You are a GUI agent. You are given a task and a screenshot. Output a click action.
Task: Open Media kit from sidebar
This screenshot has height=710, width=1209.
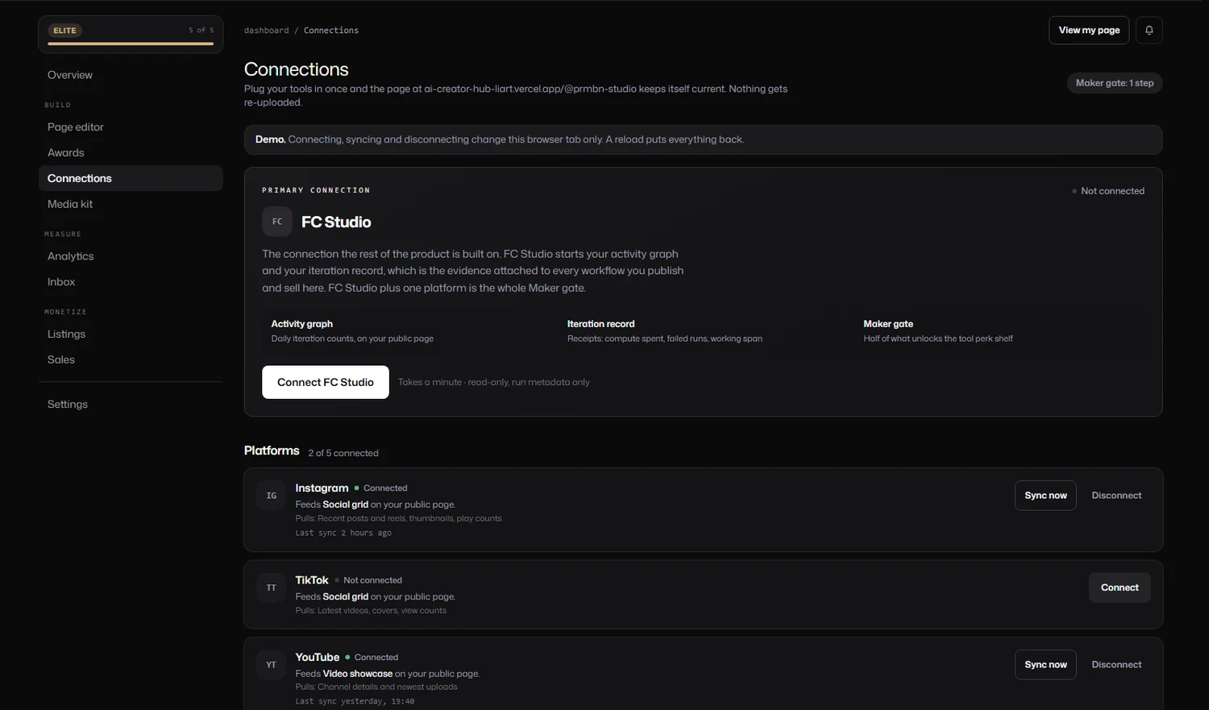(131, 204)
